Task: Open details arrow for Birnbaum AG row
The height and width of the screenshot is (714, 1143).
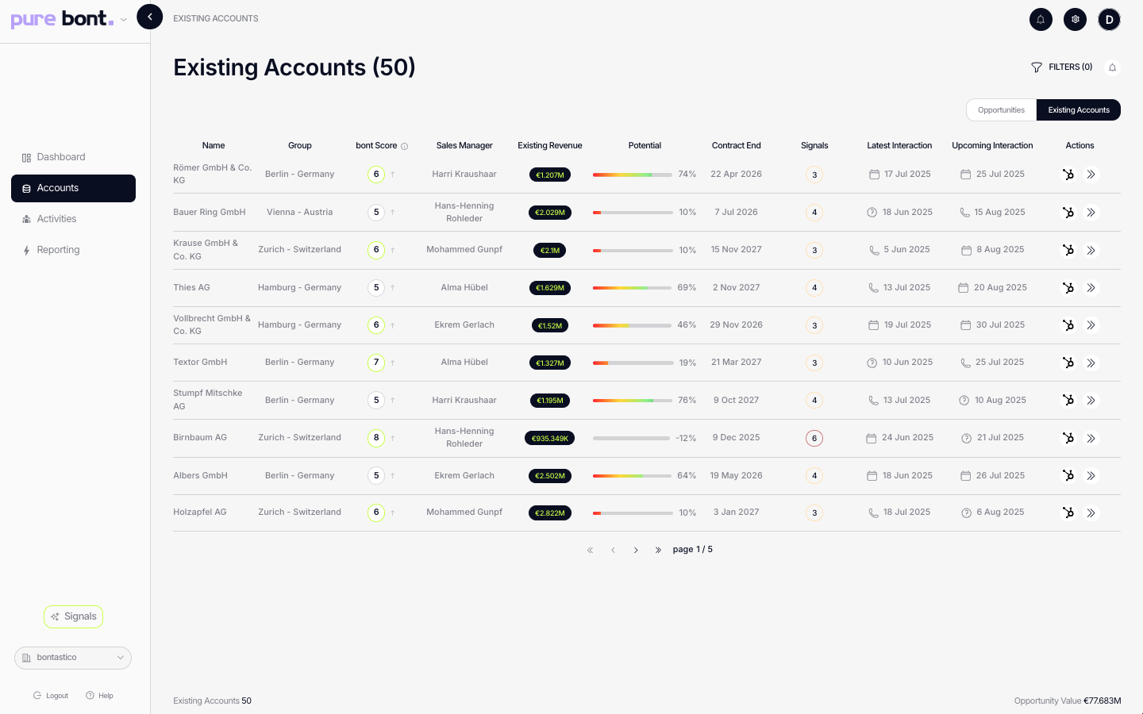Action: click(x=1091, y=438)
